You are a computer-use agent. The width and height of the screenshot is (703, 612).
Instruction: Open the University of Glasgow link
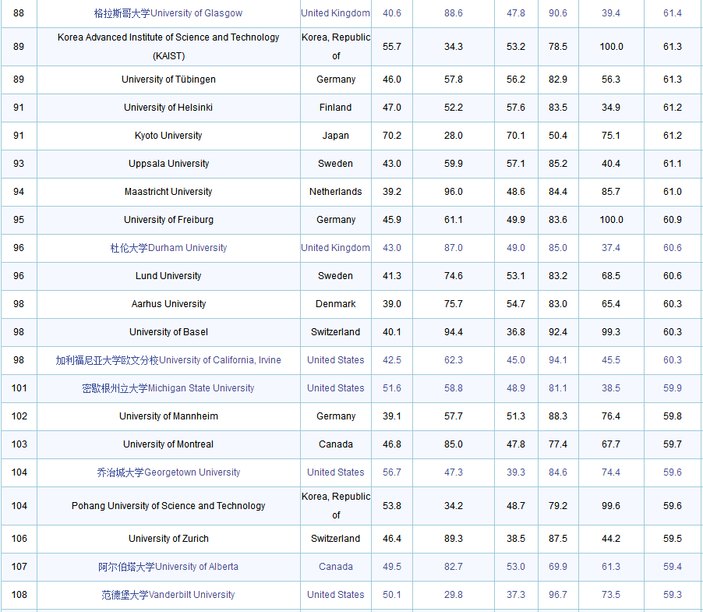168,13
